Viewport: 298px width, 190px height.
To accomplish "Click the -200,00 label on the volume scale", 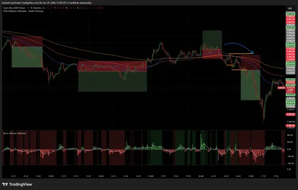I will coord(290,156).
